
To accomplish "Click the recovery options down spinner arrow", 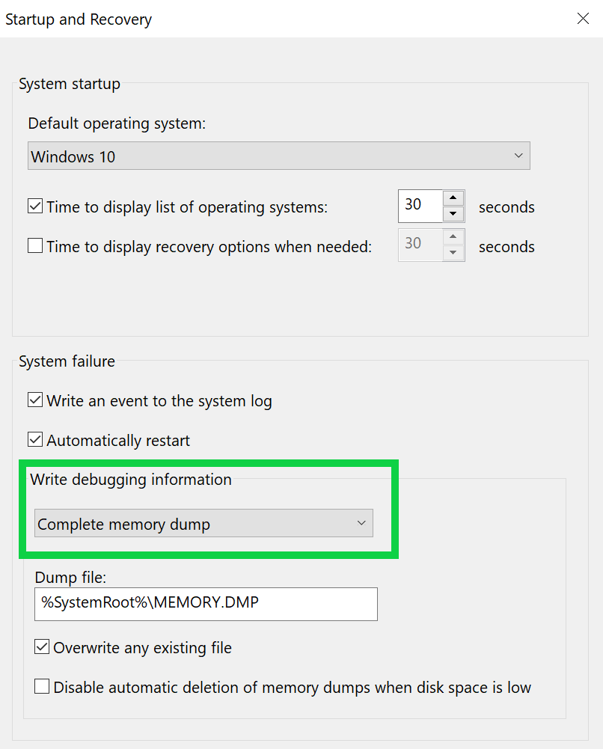I will [453, 254].
